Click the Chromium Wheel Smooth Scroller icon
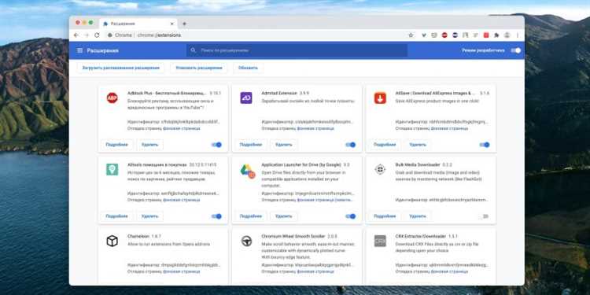Image resolution: width=590 pixels, height=295 pixels. (x=246, y=241)
